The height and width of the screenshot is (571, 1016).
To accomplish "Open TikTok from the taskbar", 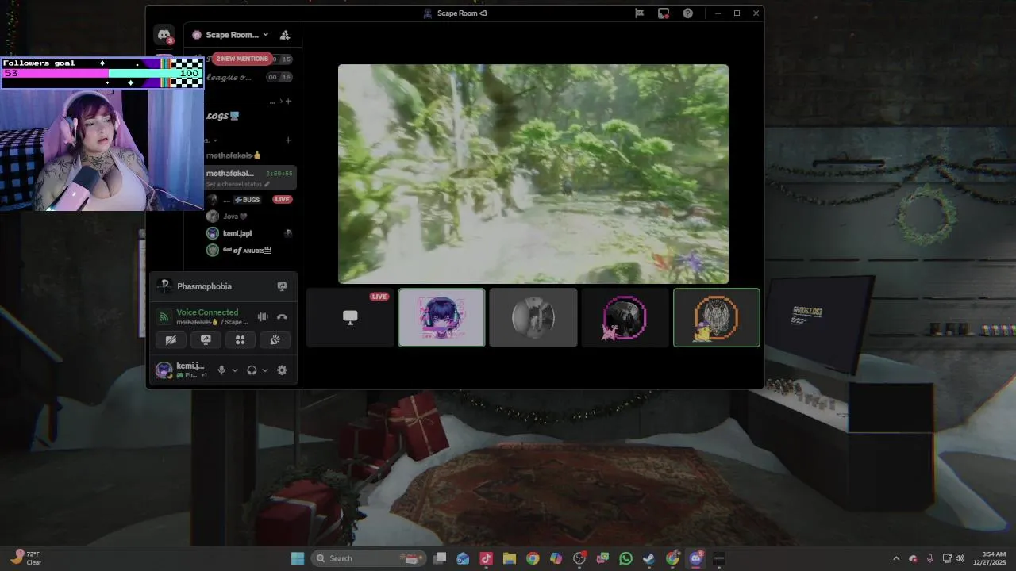I will coord(486,558).
